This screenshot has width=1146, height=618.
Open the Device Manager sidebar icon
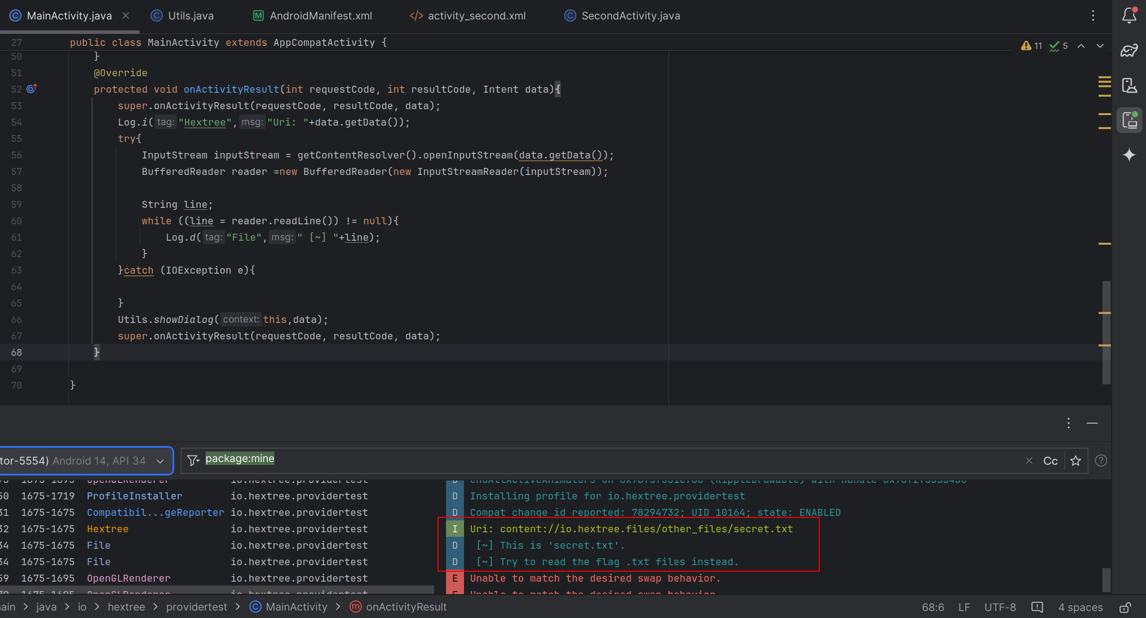point(1129,85)
